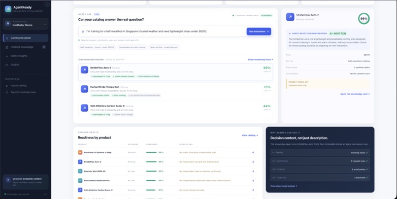Click the Command center home icon
The width and height of the screenshot is (397, 199).
[7, 38]
